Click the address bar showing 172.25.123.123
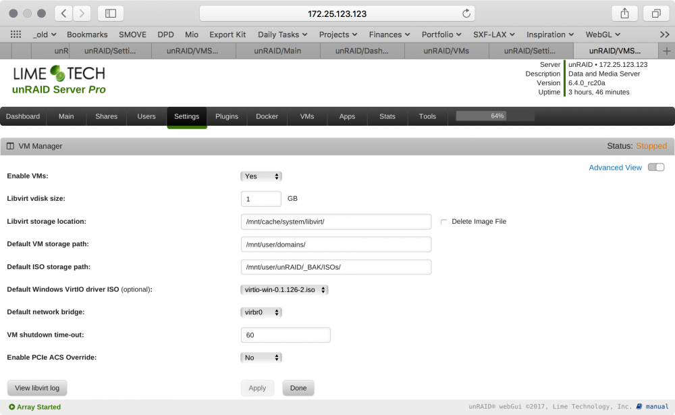The width and height of the screenshot is (675, 415). 337,14
